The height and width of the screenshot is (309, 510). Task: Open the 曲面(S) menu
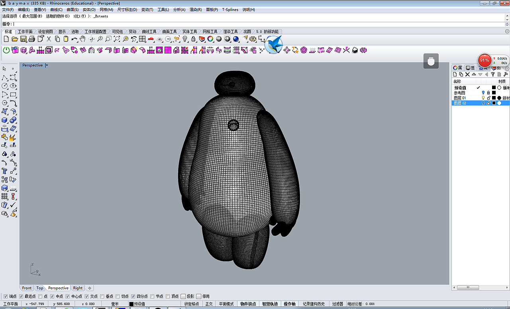[73, 10]
